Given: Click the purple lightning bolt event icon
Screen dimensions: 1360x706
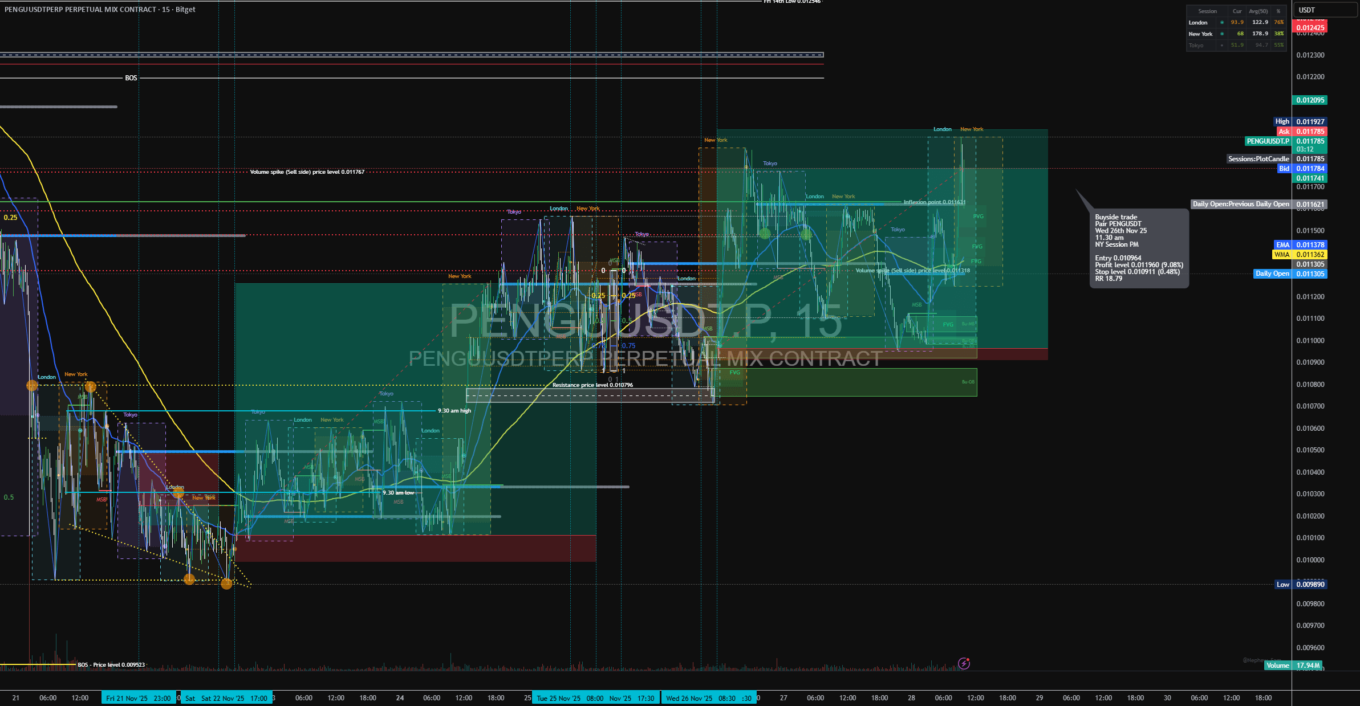Looking at the screenshot, I should click(964, 663).
